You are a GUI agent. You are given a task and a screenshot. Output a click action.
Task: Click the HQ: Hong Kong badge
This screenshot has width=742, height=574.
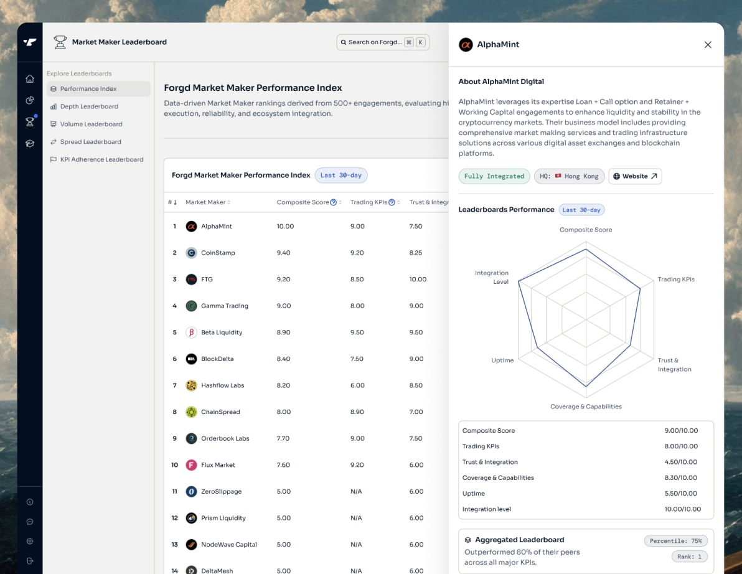point(569,176)
